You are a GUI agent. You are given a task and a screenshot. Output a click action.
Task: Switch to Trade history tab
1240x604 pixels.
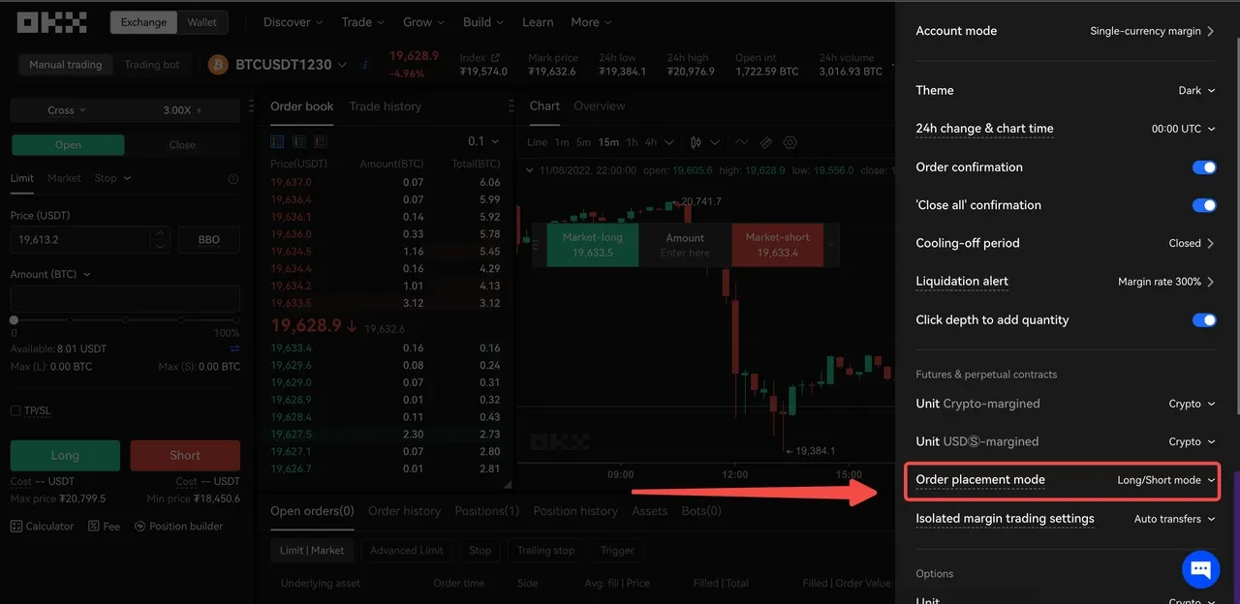[385, 106]
